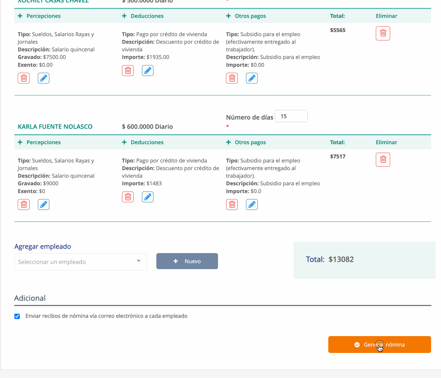The width and height of the screenshot is (441, 378).
Task: Add a deduction to the $5565 employee
Action: pyautogui.click(x=143, y=16)
